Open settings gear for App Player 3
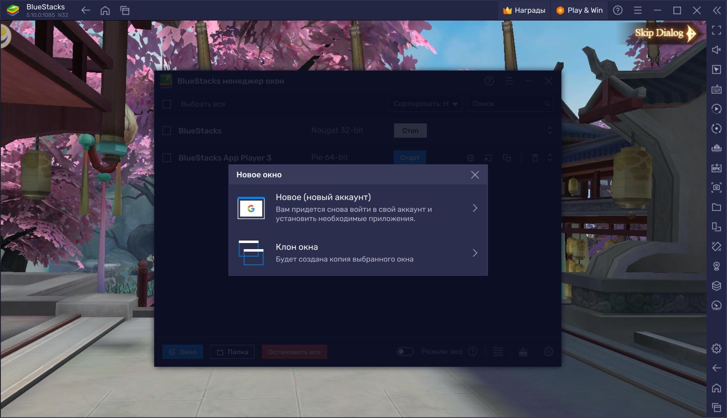Viewport: 727px width, 418px height. (471, 158)
